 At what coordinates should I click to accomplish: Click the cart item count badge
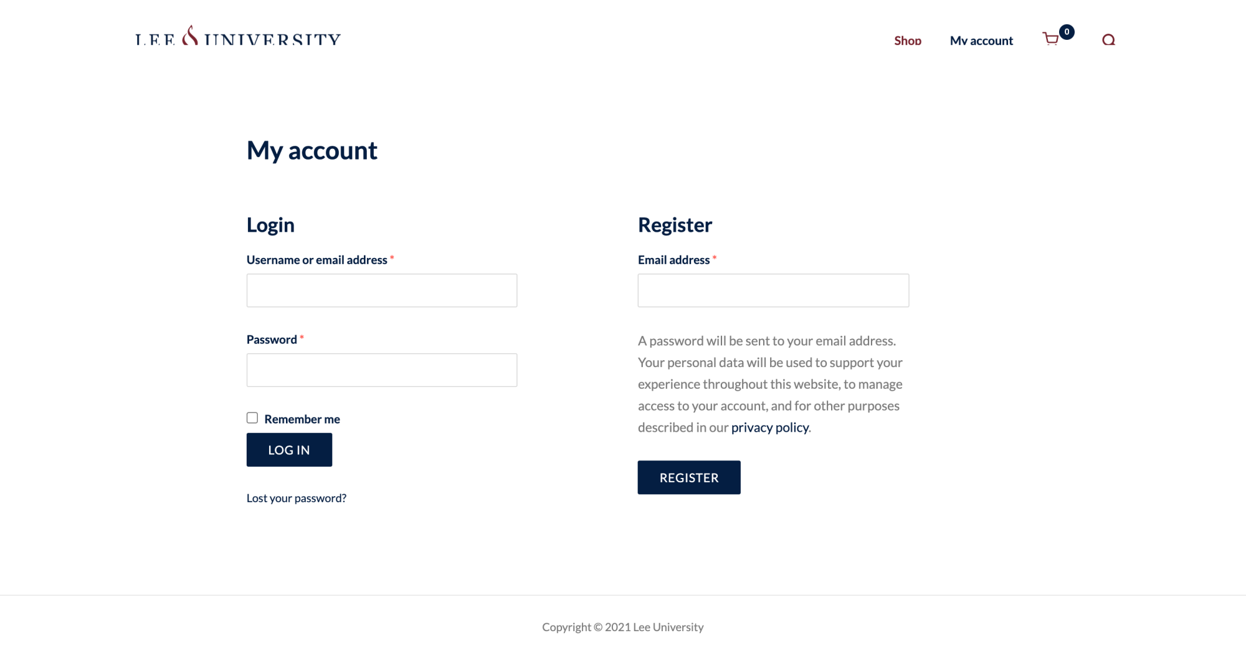tap(1067, 32)
